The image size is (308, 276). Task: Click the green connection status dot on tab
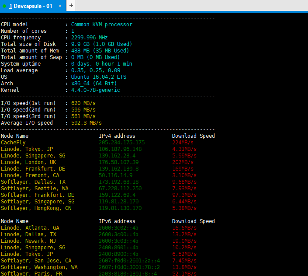[x=4, y=6]
